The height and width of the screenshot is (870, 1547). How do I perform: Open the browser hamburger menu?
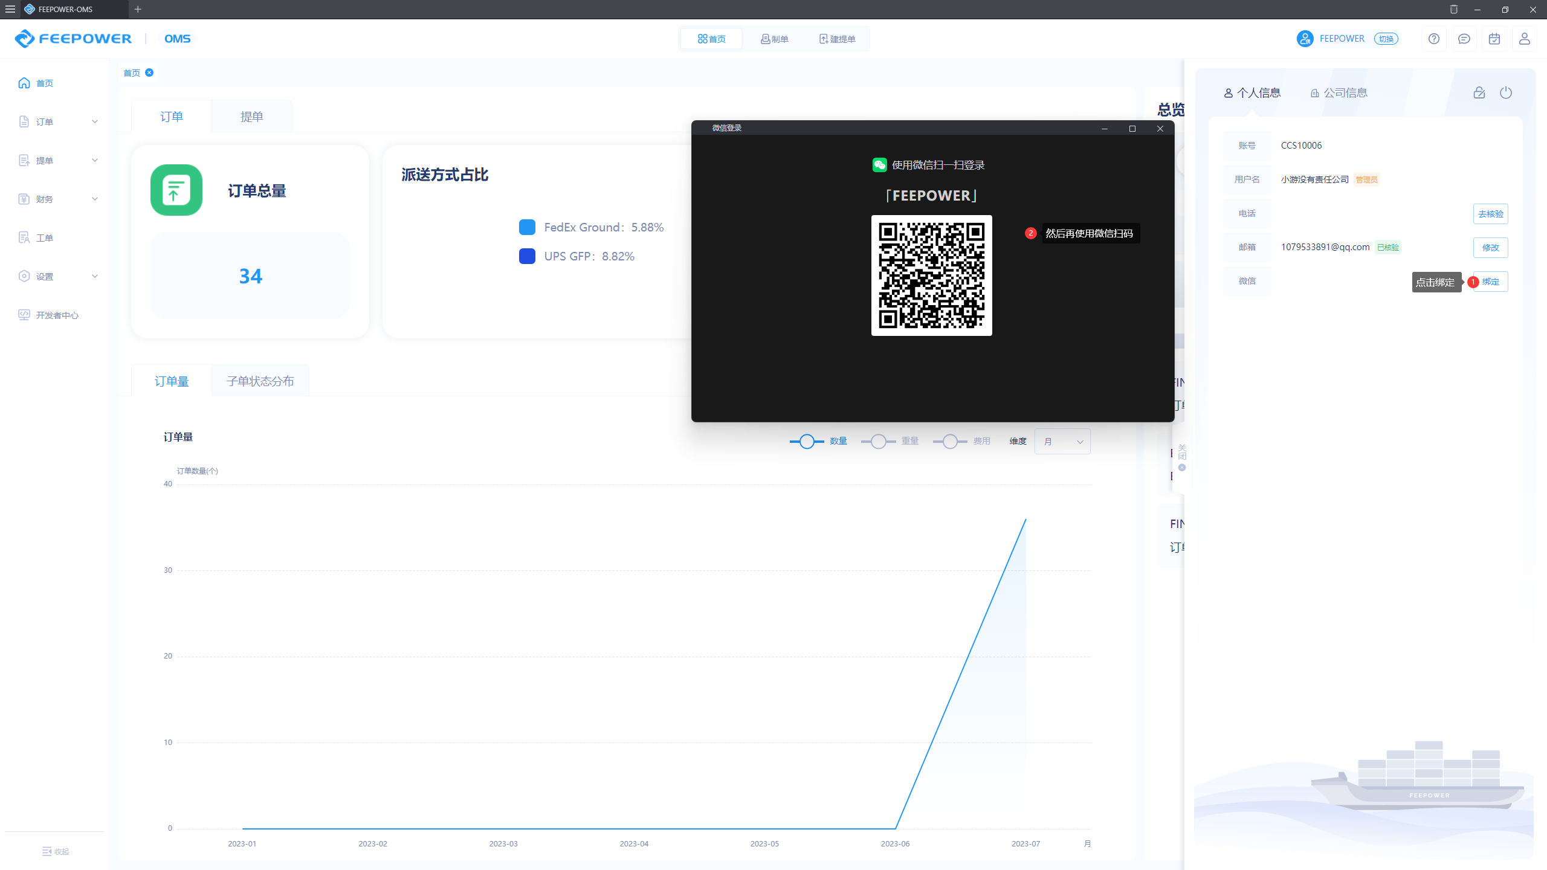tap(10, 9)
